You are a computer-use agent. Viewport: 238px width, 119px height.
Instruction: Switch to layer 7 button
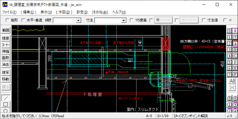pyautogui.click(x=229, y=74)
